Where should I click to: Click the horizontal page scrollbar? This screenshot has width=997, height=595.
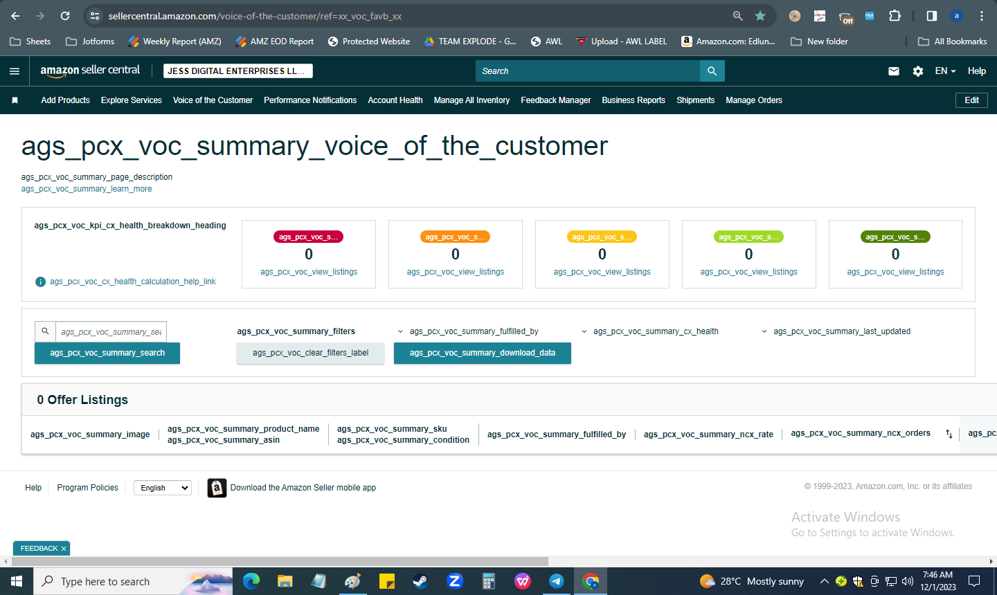pyautogui.click(x=280, y=561)
